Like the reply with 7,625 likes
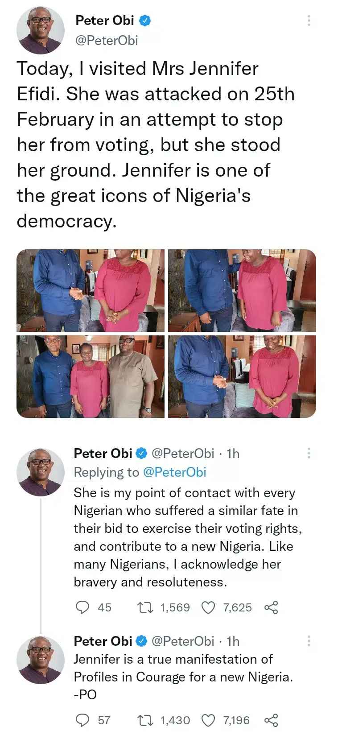This screenshot has width=338, height=735. (209, 607)
